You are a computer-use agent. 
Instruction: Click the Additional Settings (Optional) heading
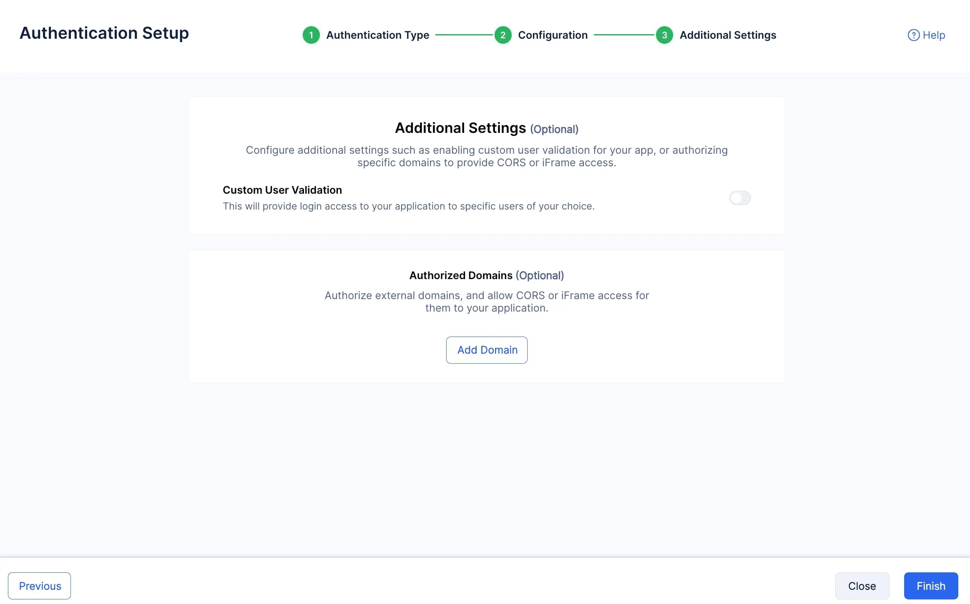tap(487, 128)
